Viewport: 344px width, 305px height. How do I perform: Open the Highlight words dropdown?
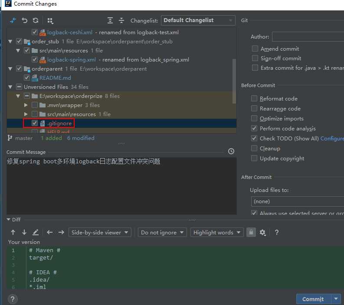[x=217, y=232]
